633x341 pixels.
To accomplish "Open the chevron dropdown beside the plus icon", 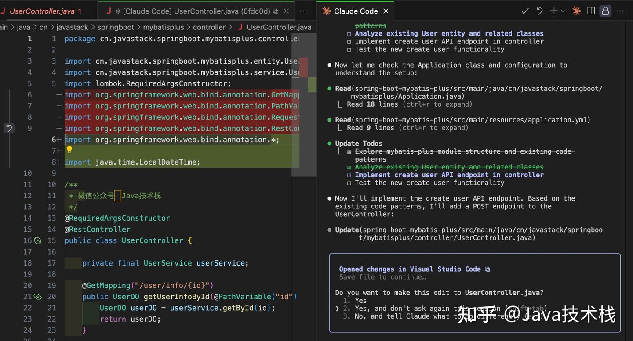I will point(563,11).
